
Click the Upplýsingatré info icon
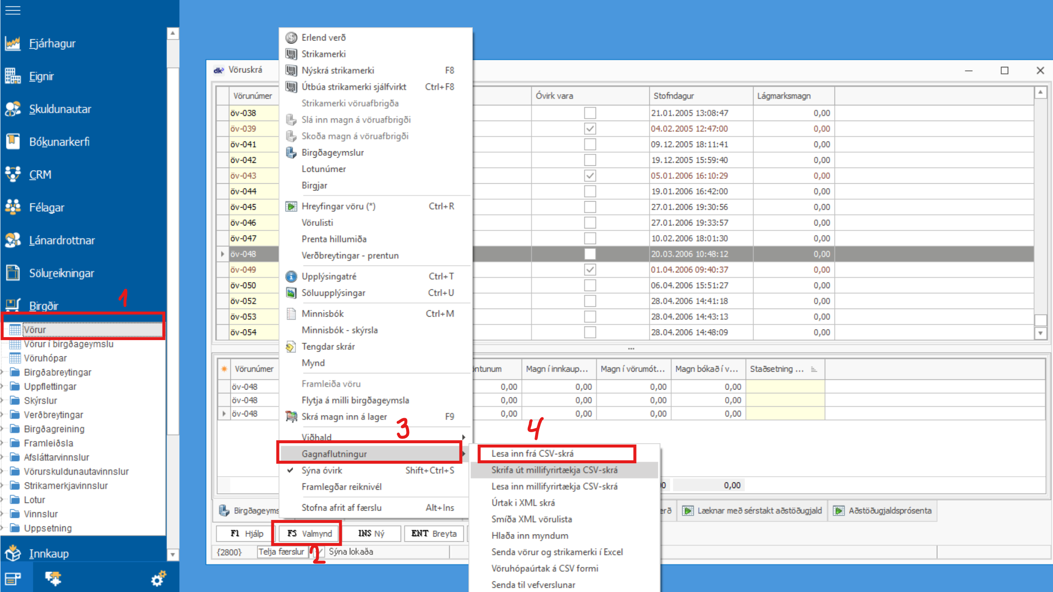tap(291, 276)
